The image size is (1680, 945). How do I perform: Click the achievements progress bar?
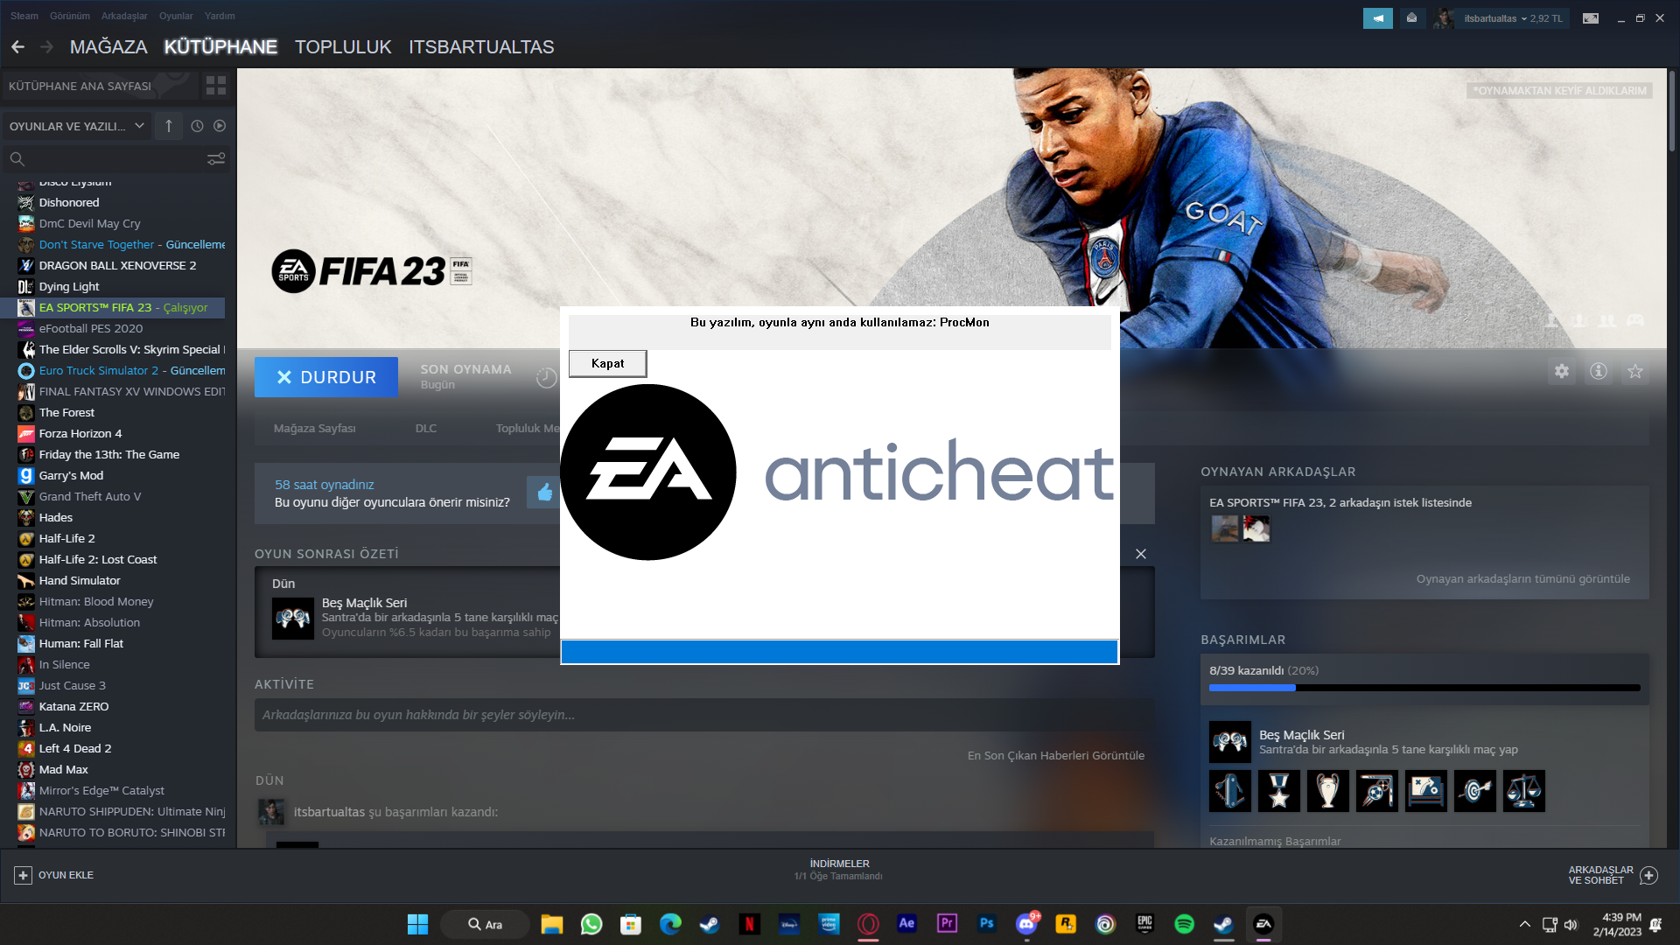1424,688
